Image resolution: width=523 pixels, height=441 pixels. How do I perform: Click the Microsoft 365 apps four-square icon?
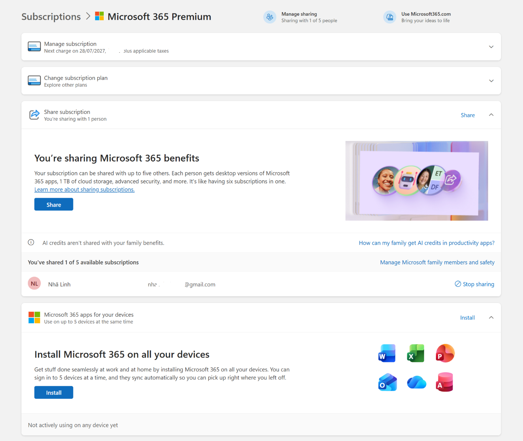tap(34, 317)
